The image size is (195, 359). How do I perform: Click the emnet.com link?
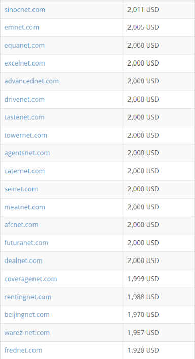21,27
